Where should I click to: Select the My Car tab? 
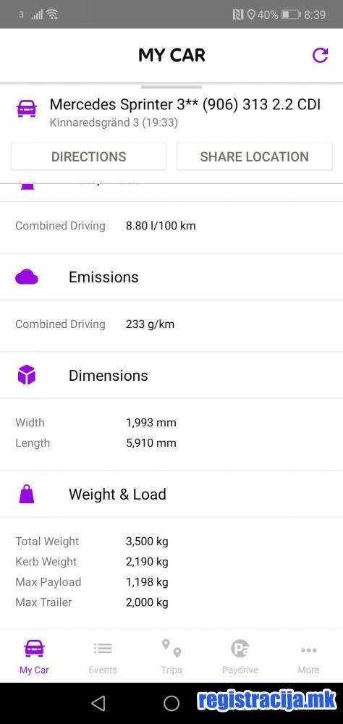tap(34, 656)
